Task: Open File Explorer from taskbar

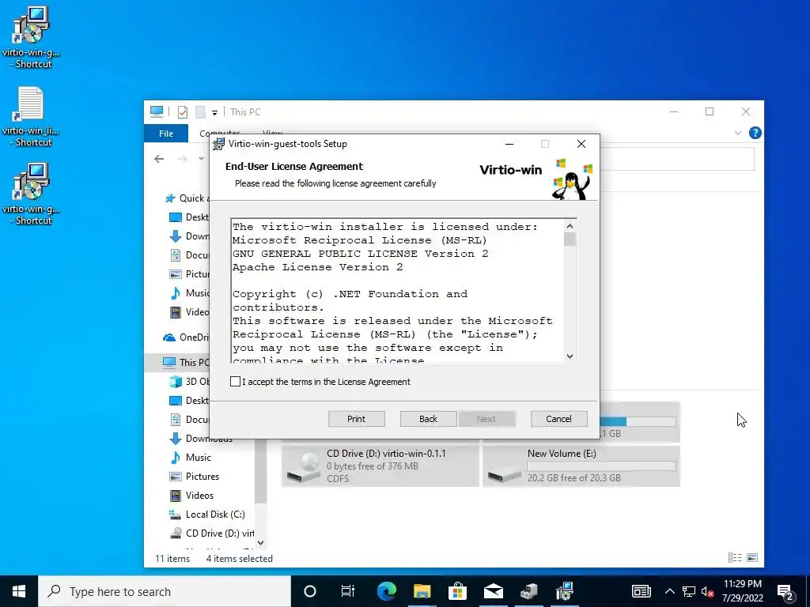Action: pyautogui.click(x=422, y=591)
